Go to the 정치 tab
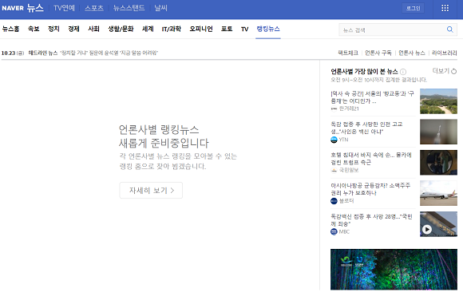The height and width of the screenshot is (292, 463). pyautogui.click(x=53, y=29)
